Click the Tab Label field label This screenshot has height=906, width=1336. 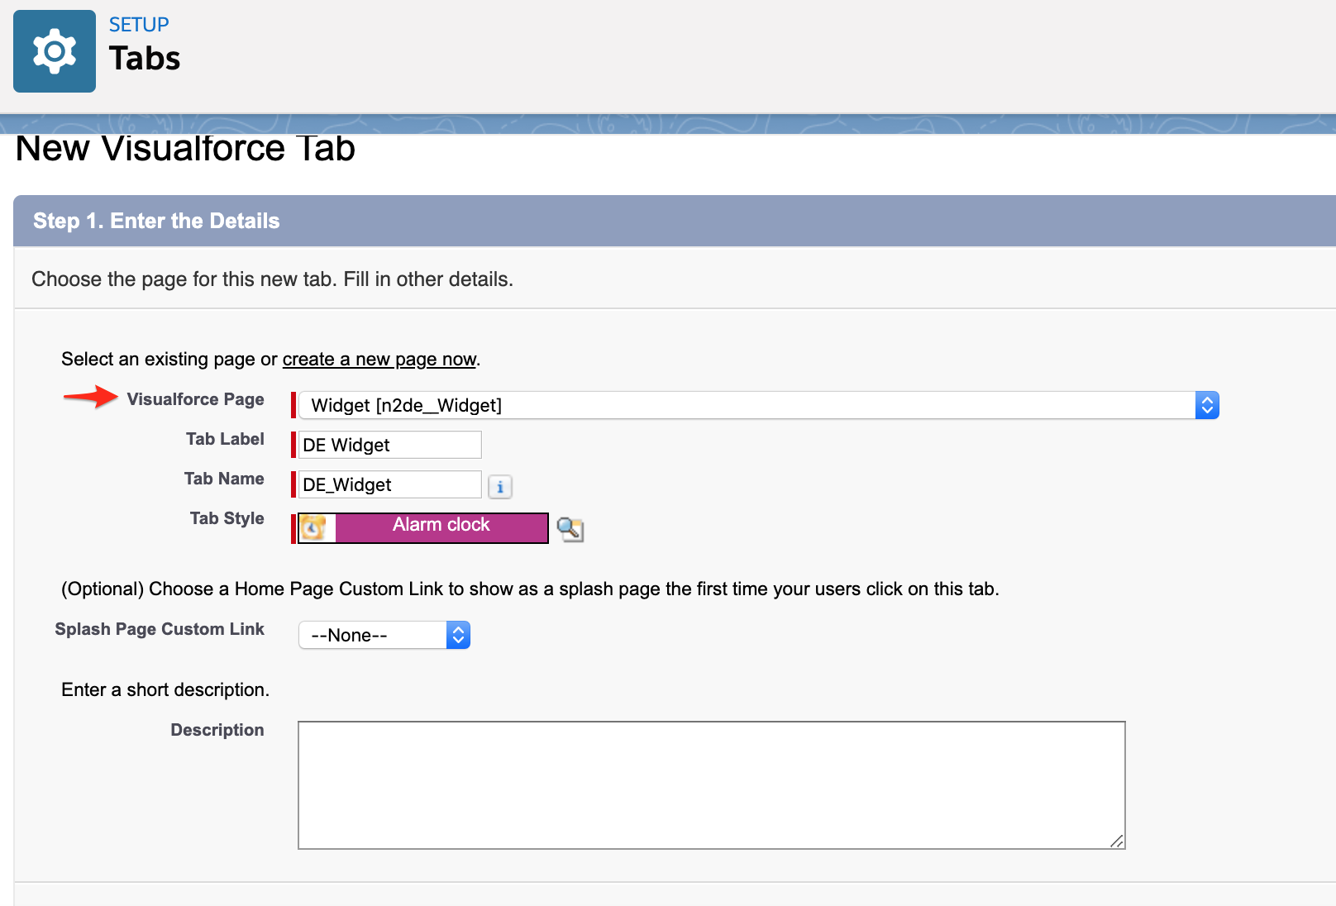pyautogui.click(x=225, y=439)
